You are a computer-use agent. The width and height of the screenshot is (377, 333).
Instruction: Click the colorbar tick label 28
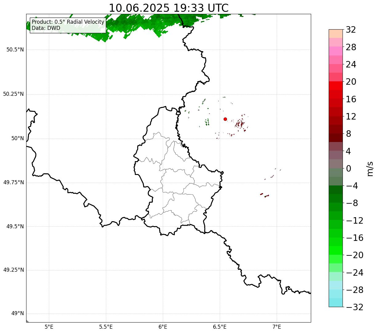point(351,47)
